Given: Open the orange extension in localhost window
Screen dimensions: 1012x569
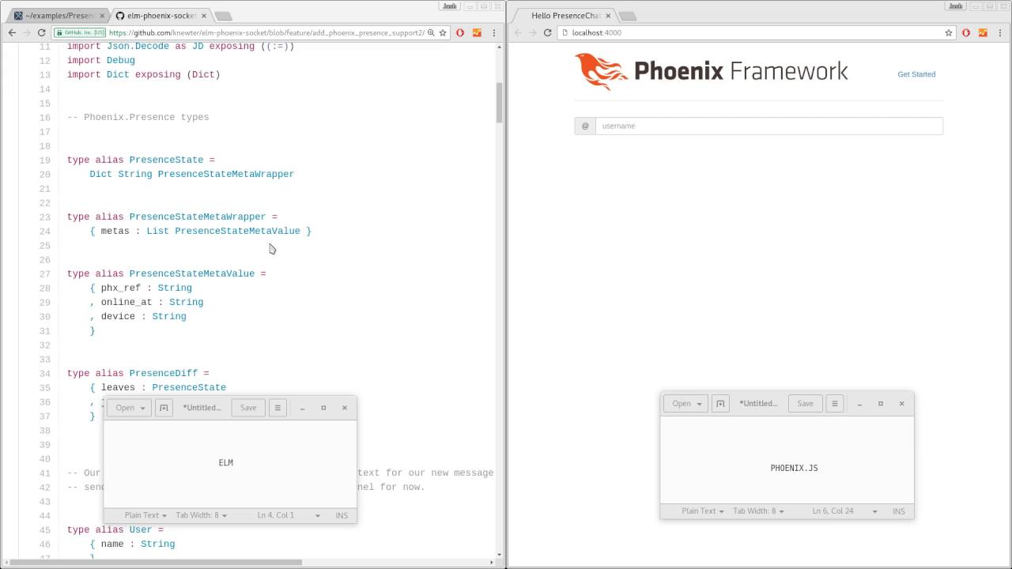Looking at the screenshot, I should pos(983,33).
